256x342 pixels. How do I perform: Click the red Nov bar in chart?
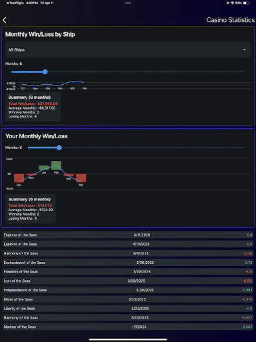(19, 178)
